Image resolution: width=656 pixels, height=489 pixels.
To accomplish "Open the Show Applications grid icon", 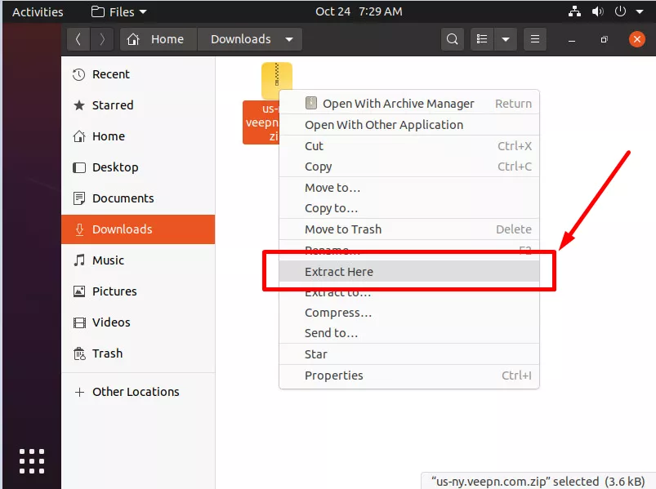I will [32, 461].
